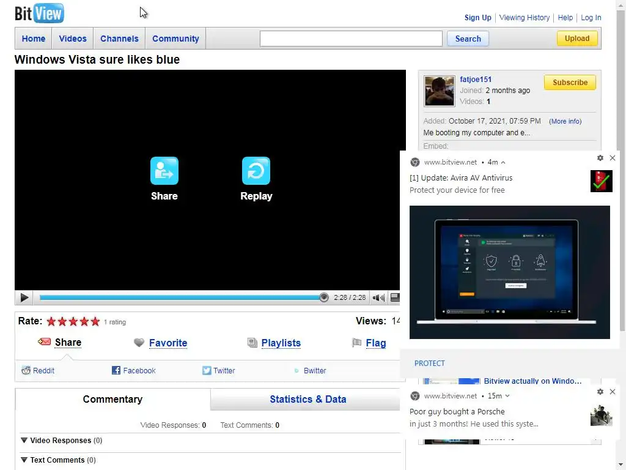626x470 pixels.
Task: Click the Help link
Action: tap(565, 18)
